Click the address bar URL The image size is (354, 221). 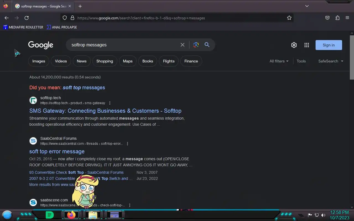(x=141, y=18)
